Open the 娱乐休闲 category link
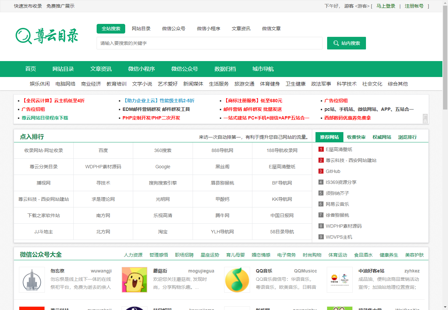Screen dimensions: 448x310 tap(40, 84)
